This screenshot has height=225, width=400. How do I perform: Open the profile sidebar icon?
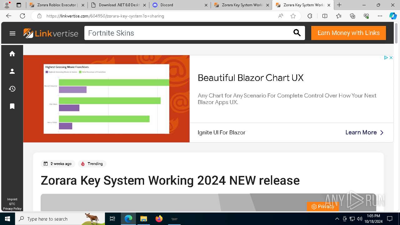[x=12, y=71]
